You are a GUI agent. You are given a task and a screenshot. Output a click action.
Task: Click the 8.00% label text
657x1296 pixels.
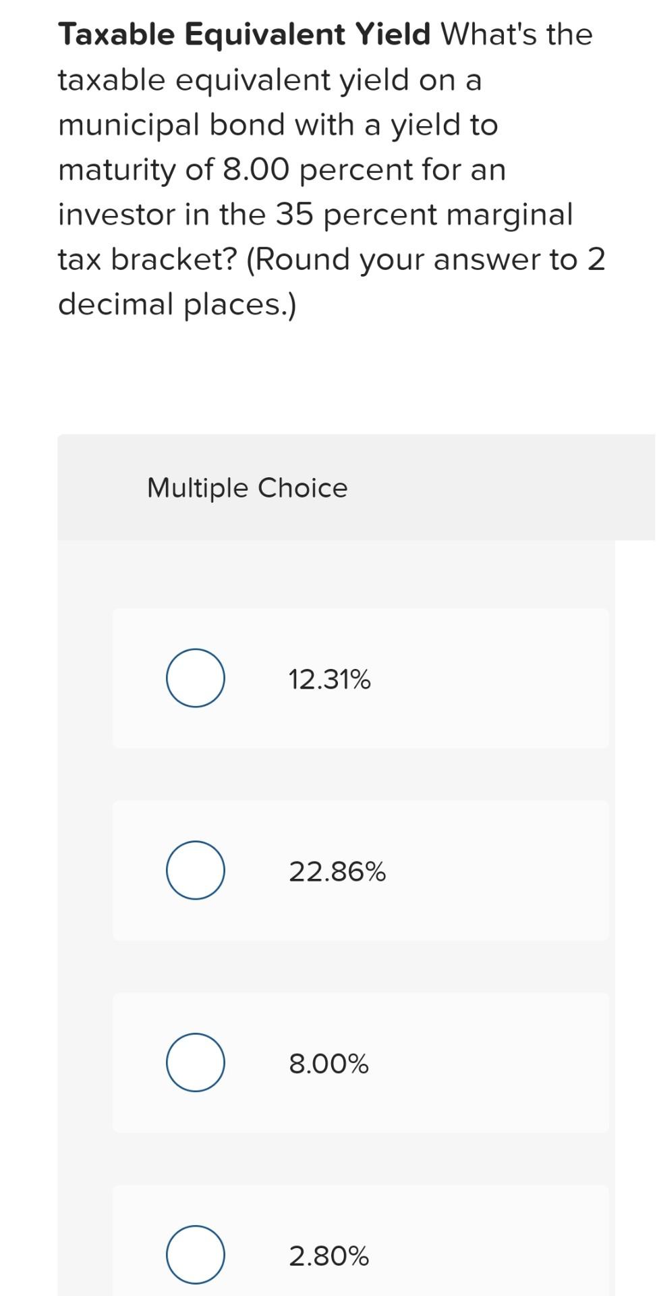pos(328,1062)
